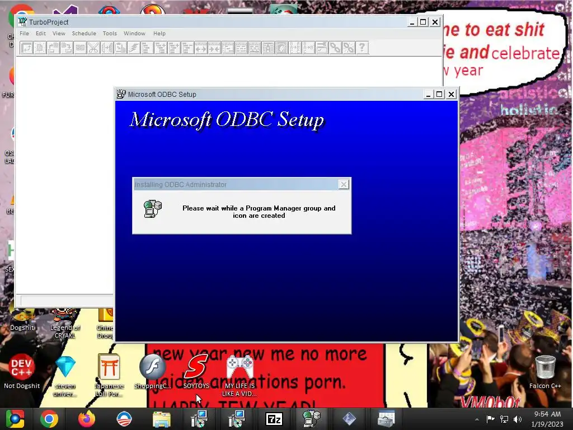Screen dimensions: 573x430
Task: Close the Installing ODBC Administrator dialog
Action: [x=344, y=185]
